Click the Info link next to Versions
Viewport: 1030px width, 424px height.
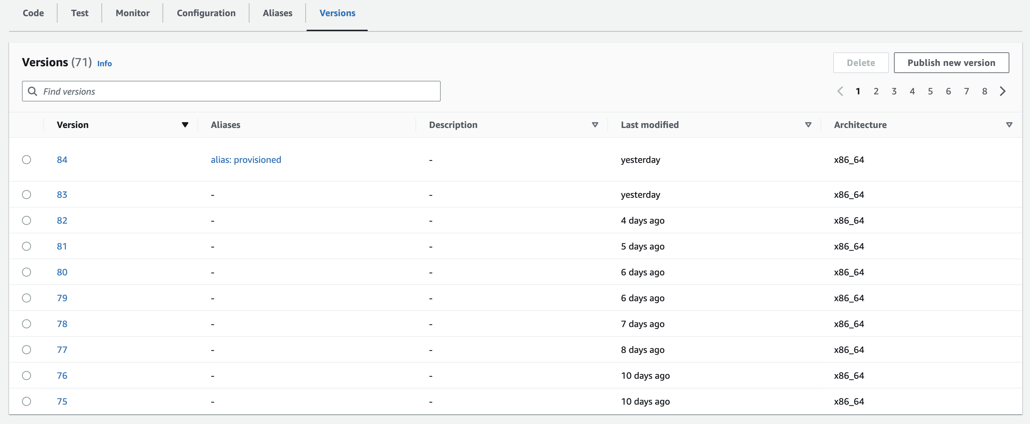coord(104,63)
